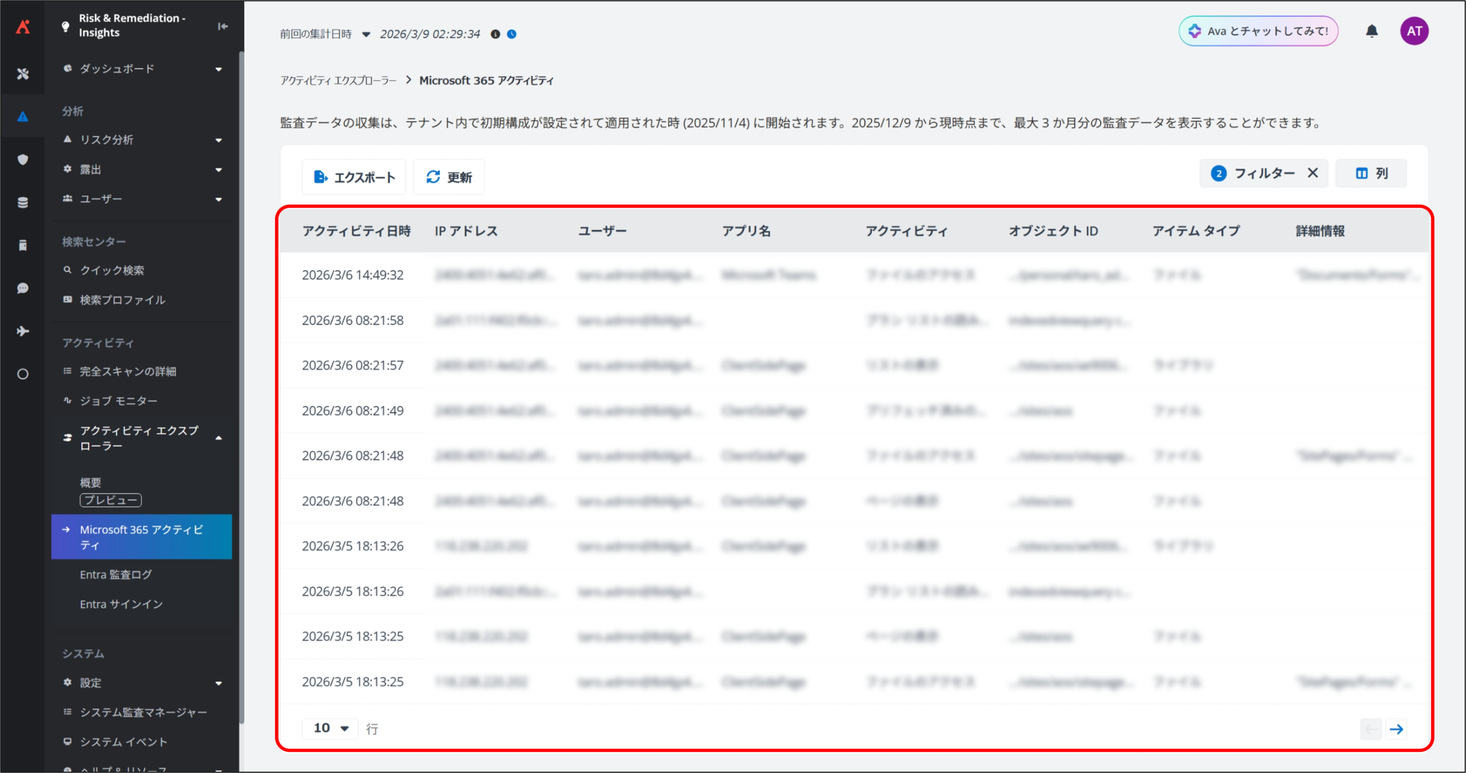Open Entra 監査ログ in the sidebar

116,574
